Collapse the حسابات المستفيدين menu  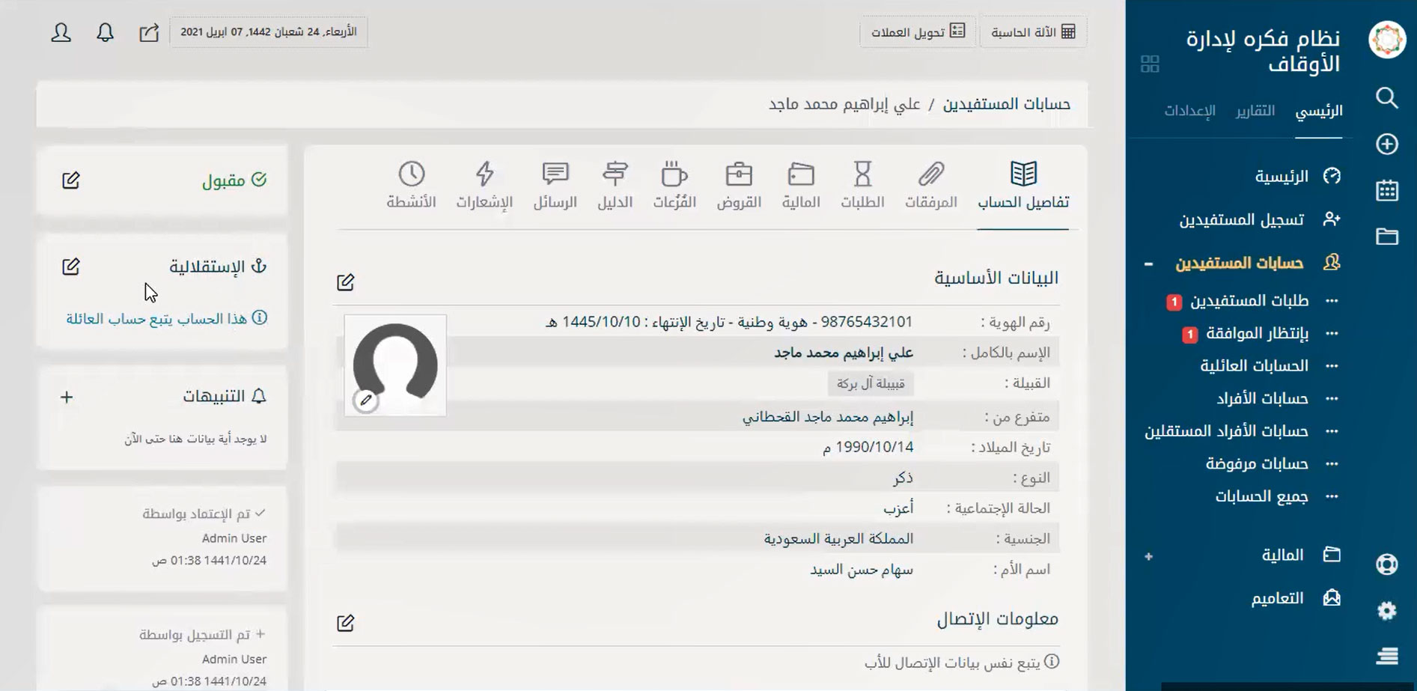1148,264
